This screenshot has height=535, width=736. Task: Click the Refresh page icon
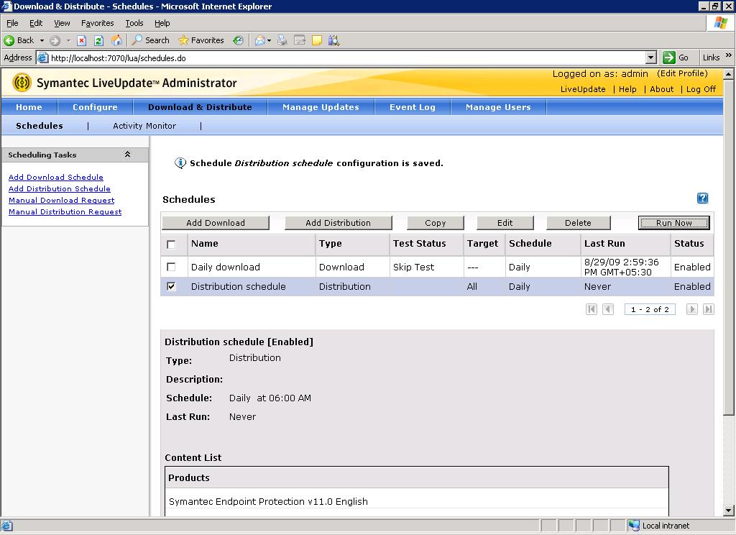[98, 40]
